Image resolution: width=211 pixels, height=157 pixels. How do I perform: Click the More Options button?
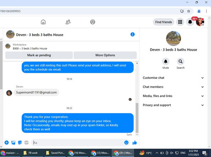point(105,55)
